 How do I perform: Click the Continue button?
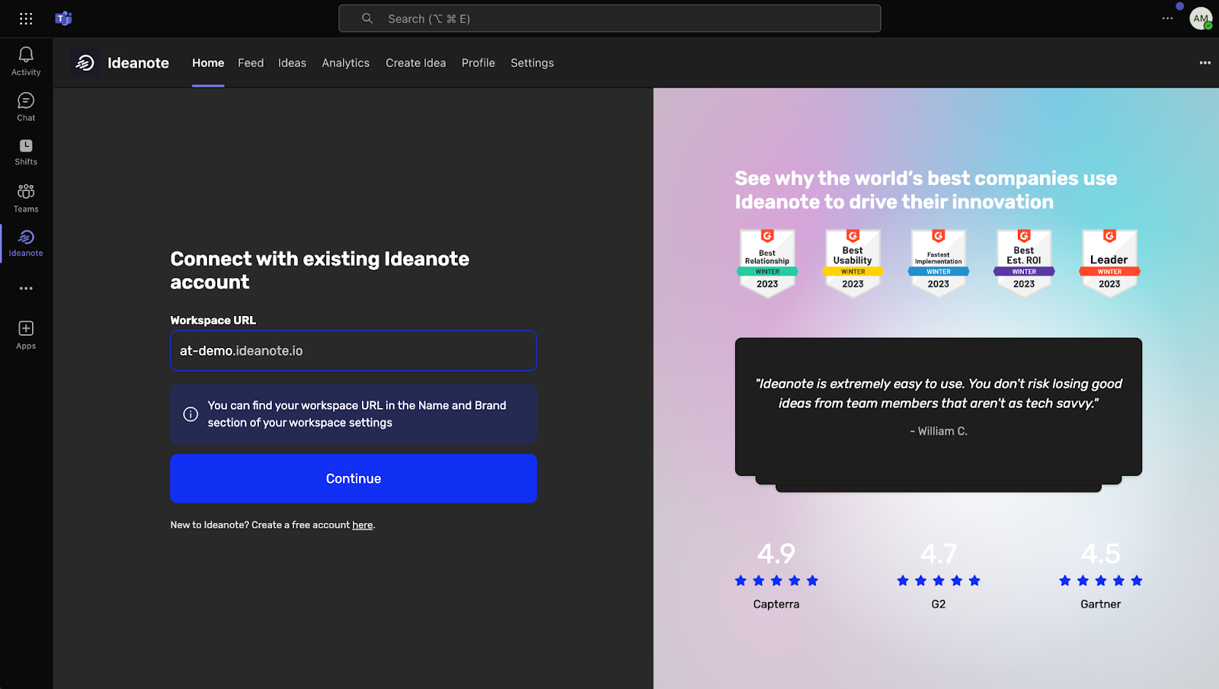tap(354, 478)
